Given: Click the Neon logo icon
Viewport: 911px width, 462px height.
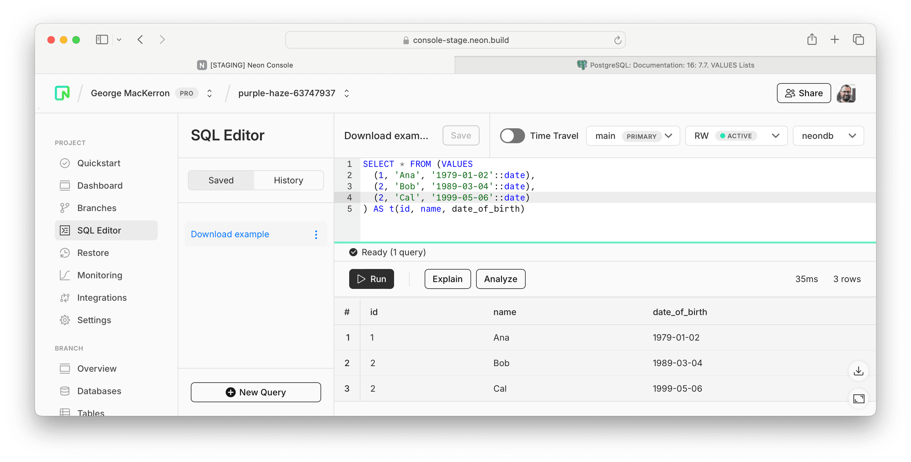Looking at the screenshot, I should point(62,93).
